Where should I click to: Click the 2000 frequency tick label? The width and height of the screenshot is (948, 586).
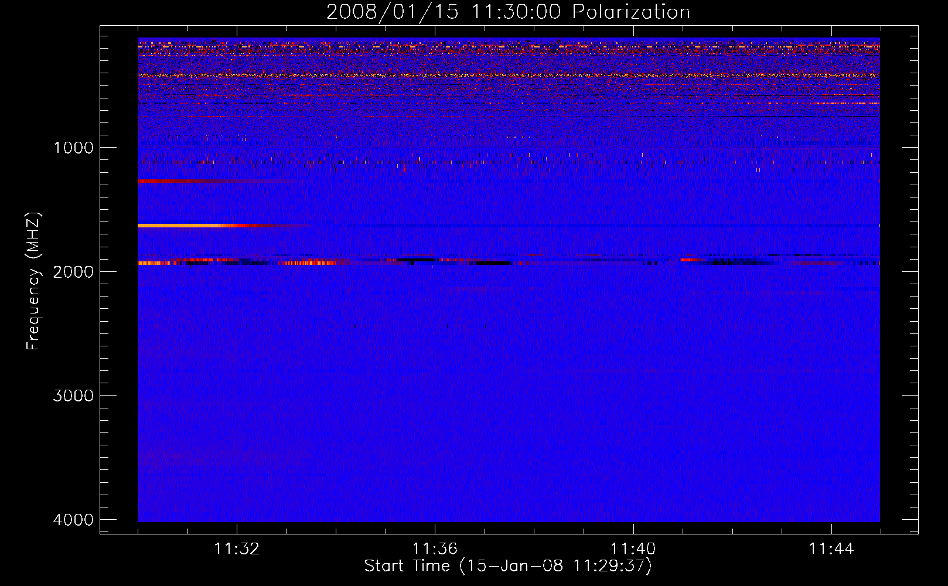pyautogui.click(x=73, y=271)
